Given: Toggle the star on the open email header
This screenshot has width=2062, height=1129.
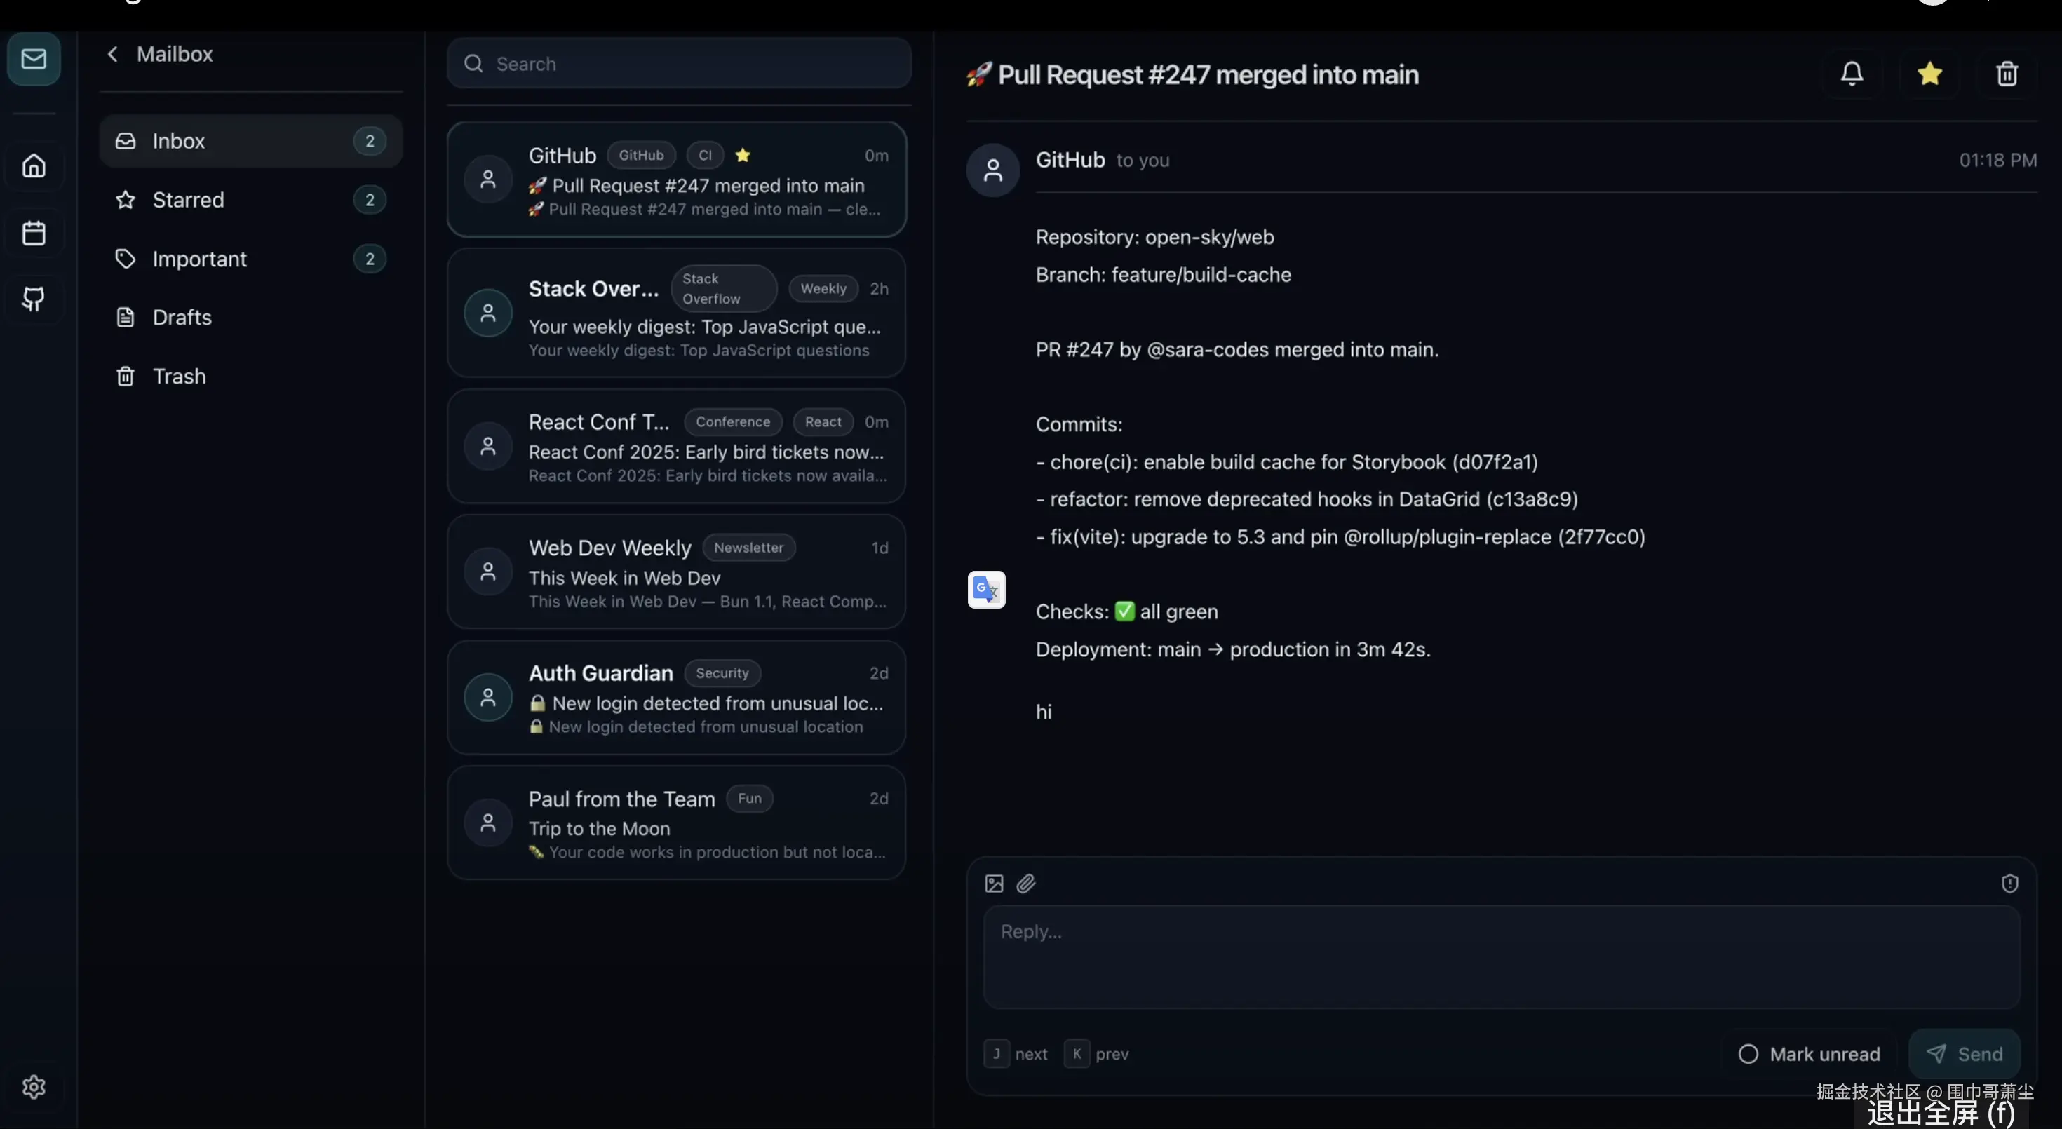Looking at the screenshot, I should (1929, 74).
